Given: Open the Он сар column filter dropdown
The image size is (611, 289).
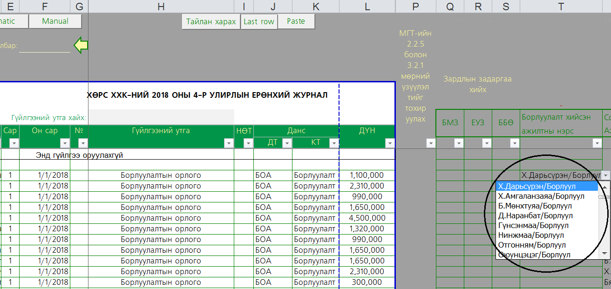Looking at the screenshot, I should (x=65, y=143).
